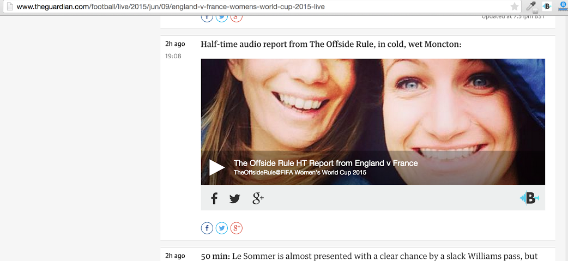Bookmark this page with the star icon
568x261 pixels.
(514, 7)
